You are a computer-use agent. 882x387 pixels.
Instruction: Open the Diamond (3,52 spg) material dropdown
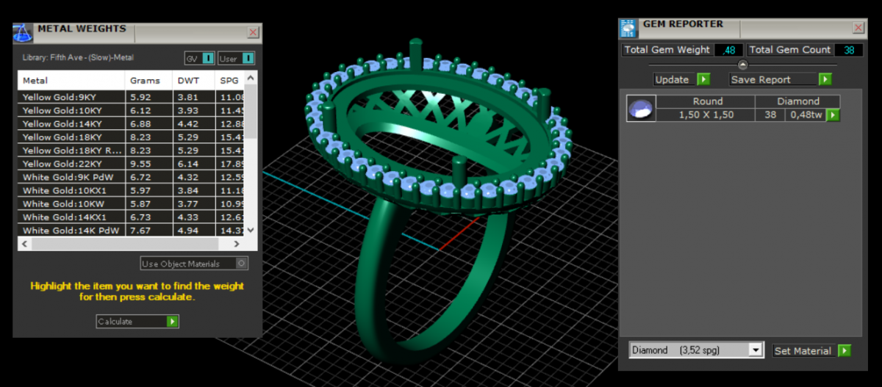[756, 351]
